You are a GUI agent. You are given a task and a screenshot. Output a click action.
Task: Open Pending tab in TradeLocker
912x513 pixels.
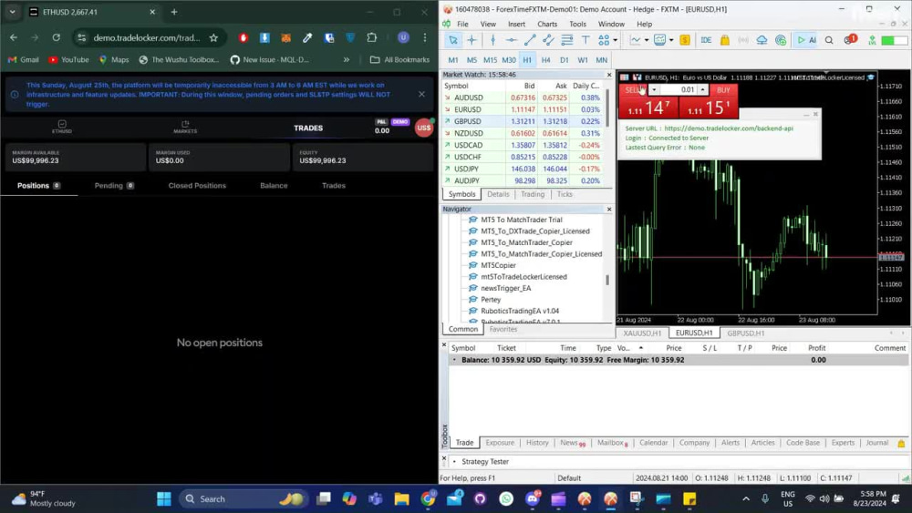[x=114, y=186]
